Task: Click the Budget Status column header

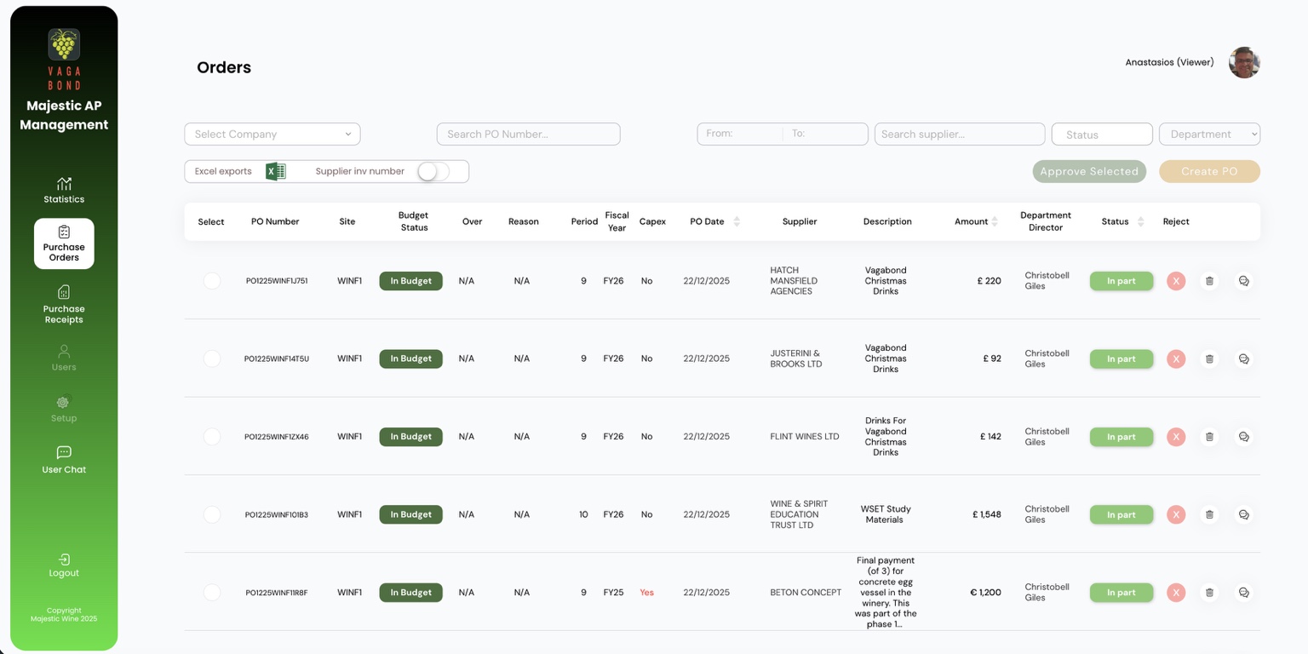Action: pyautogui.click(x=414, y=221)
